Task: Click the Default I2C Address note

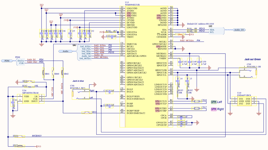Action: 200,24
